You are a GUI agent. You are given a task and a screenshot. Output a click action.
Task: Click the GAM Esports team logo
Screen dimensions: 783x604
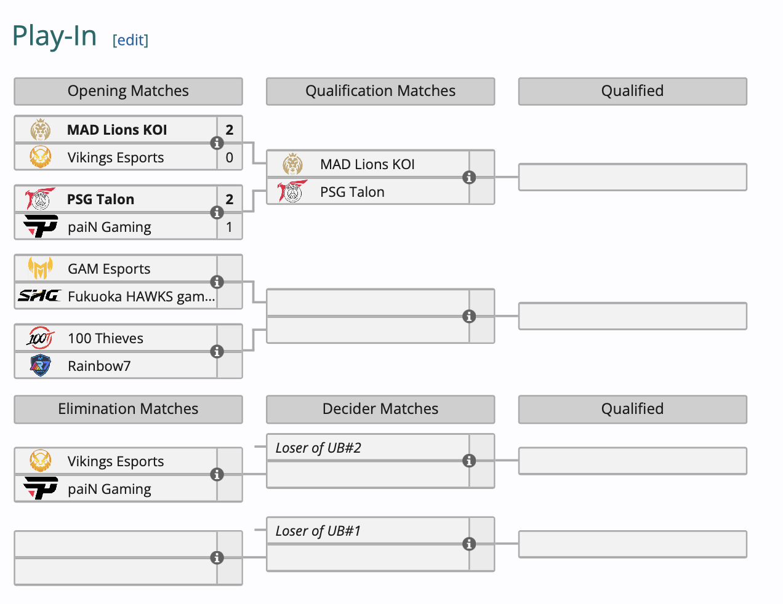pos(41,269)
